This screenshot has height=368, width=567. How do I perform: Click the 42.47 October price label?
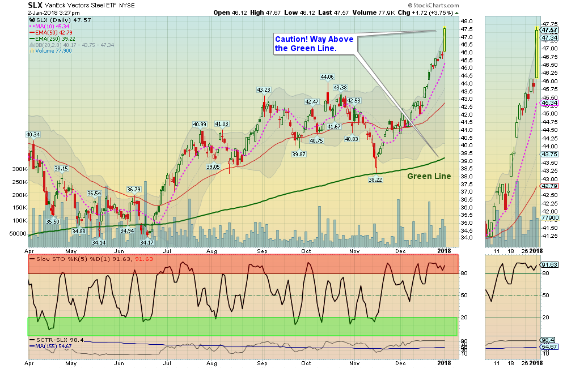tap(312, 101)
